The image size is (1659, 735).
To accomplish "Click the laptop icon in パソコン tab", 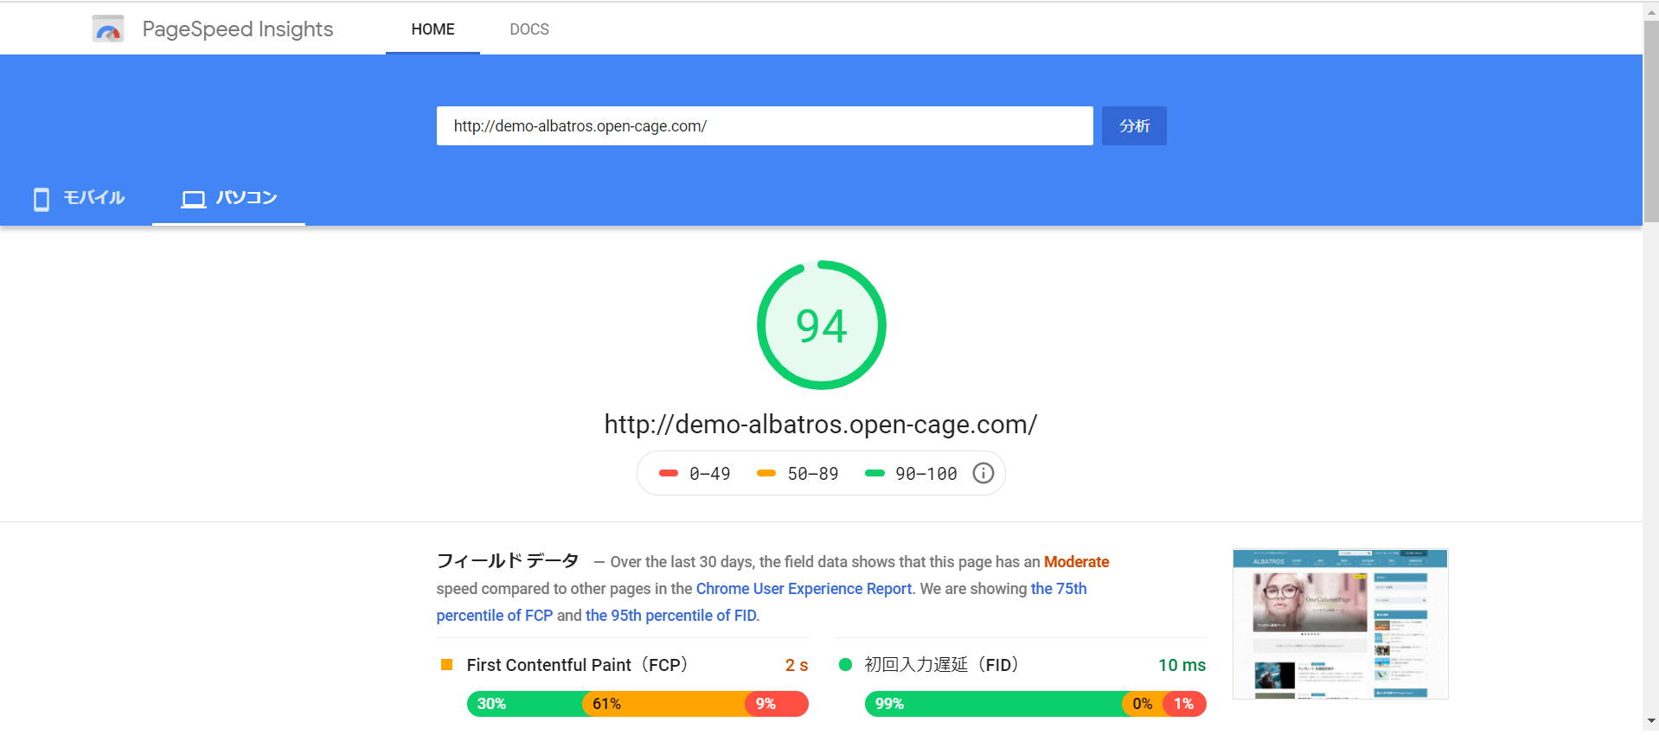I will pyautogui.click(x=193, y=200).
